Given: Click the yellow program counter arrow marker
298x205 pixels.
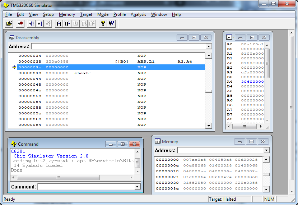Looking at the screenshot, I should click(14, 67).
